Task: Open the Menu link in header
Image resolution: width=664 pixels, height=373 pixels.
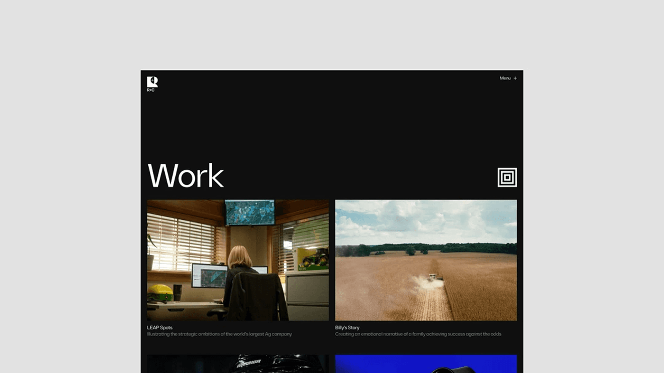Action: (505, 78)
